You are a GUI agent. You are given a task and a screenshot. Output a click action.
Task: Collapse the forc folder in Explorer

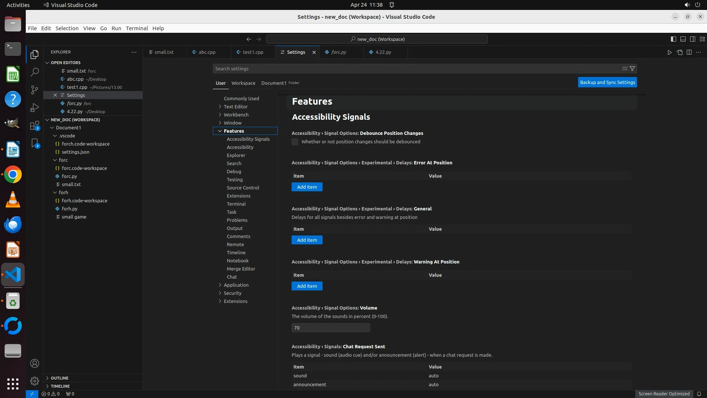(63, 160)
